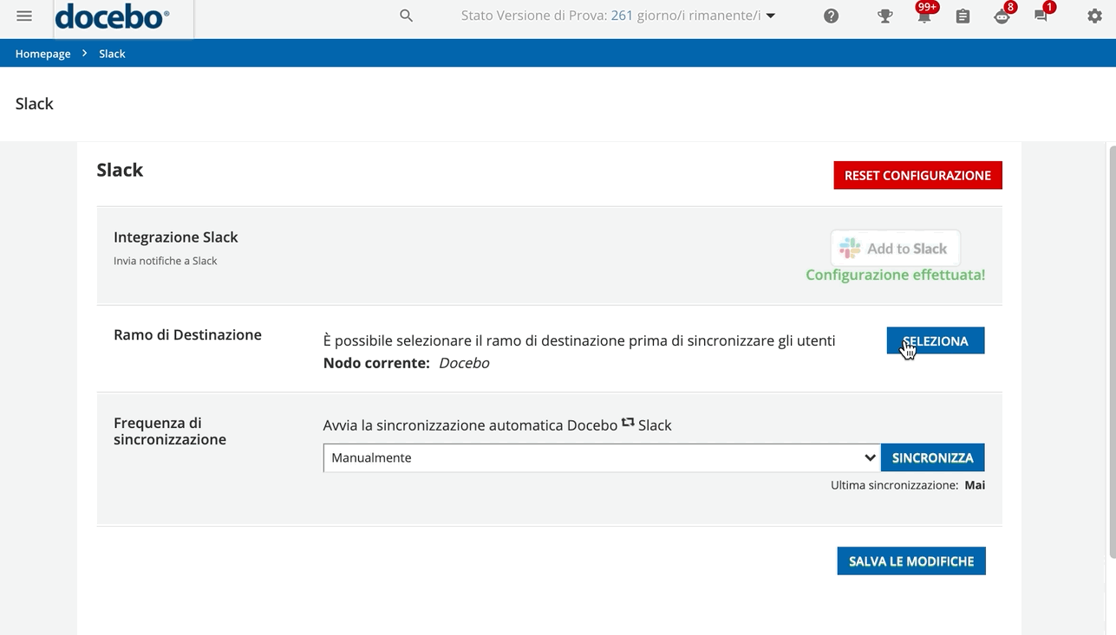Viewport: 1116px width, 635px height.
Task: Click the Docebo logo
Action: [113, 16]
